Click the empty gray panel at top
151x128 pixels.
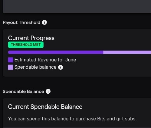(x=77, y=6)
